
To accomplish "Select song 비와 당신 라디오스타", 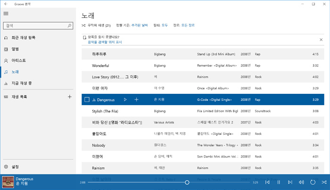I will tap(117, 123).
